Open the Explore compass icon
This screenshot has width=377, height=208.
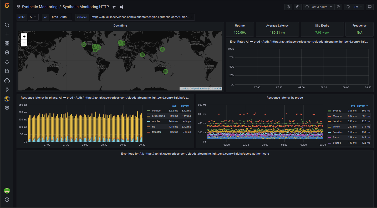click(x=7, y=53)
